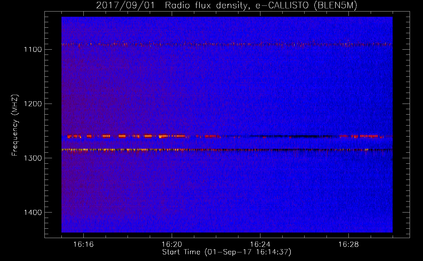Image resolution: width=423 pixels, height=261 pixels.
Task: Select the '1400' frequency axis label
Action: 33,212
